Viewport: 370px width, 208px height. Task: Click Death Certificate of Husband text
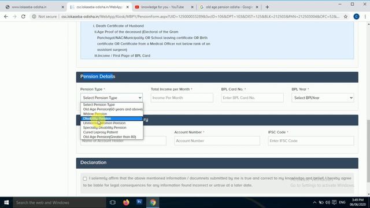(x=120, y=25)
